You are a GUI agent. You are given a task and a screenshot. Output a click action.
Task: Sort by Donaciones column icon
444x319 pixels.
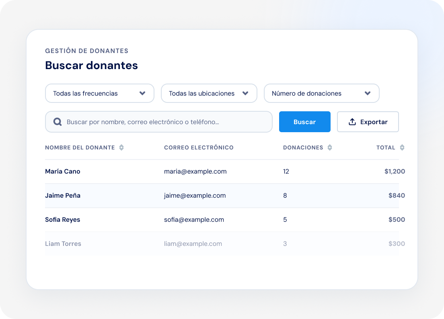(x=330, y=147)
